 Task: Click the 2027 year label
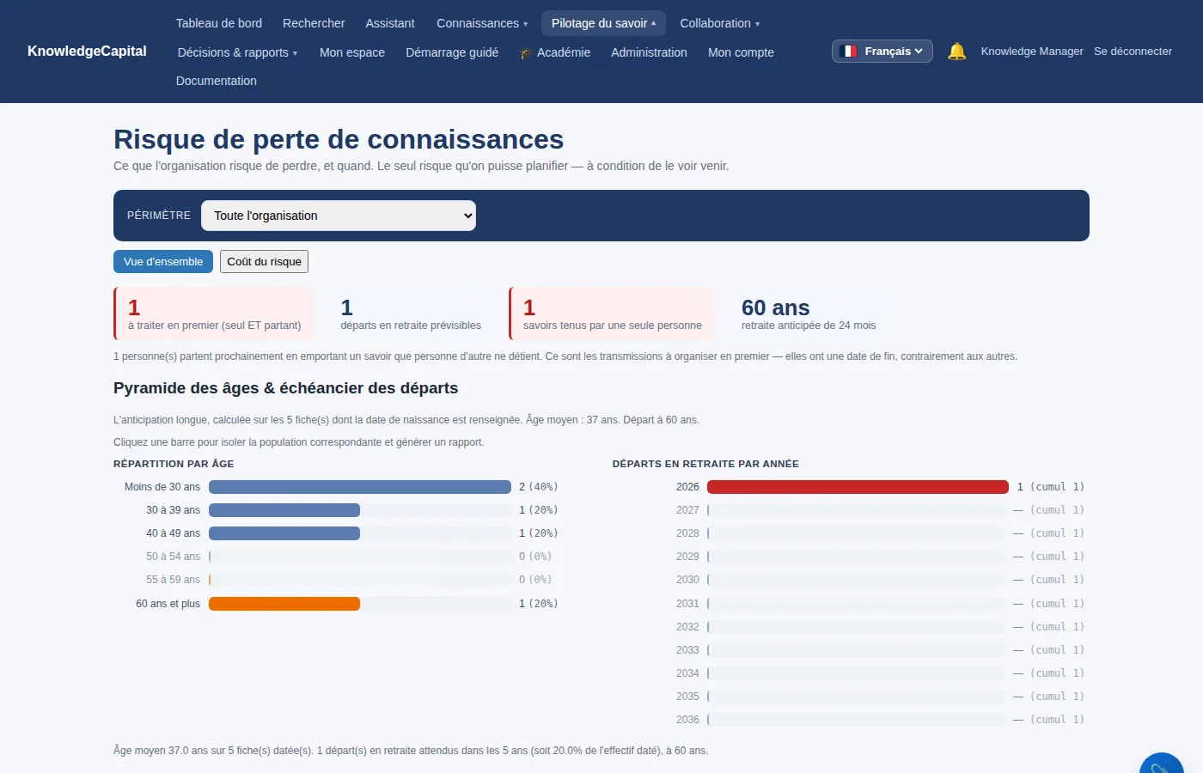click(x=687, y=510)
